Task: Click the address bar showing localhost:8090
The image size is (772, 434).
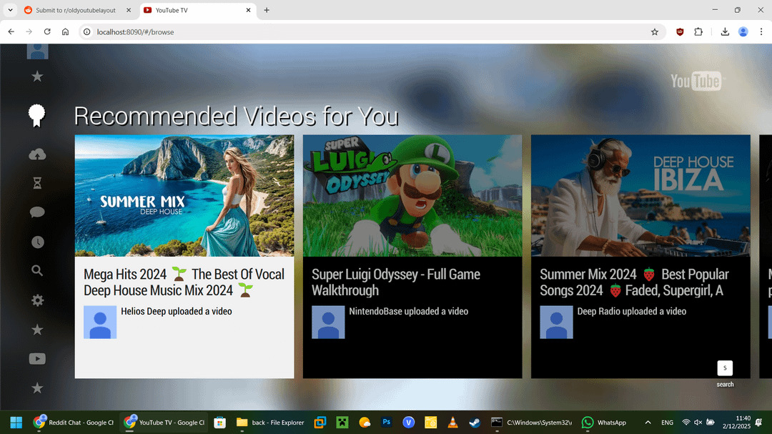Action: (x=357, y=32)
